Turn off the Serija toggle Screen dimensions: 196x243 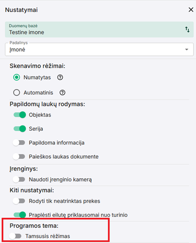click(19, 129)
